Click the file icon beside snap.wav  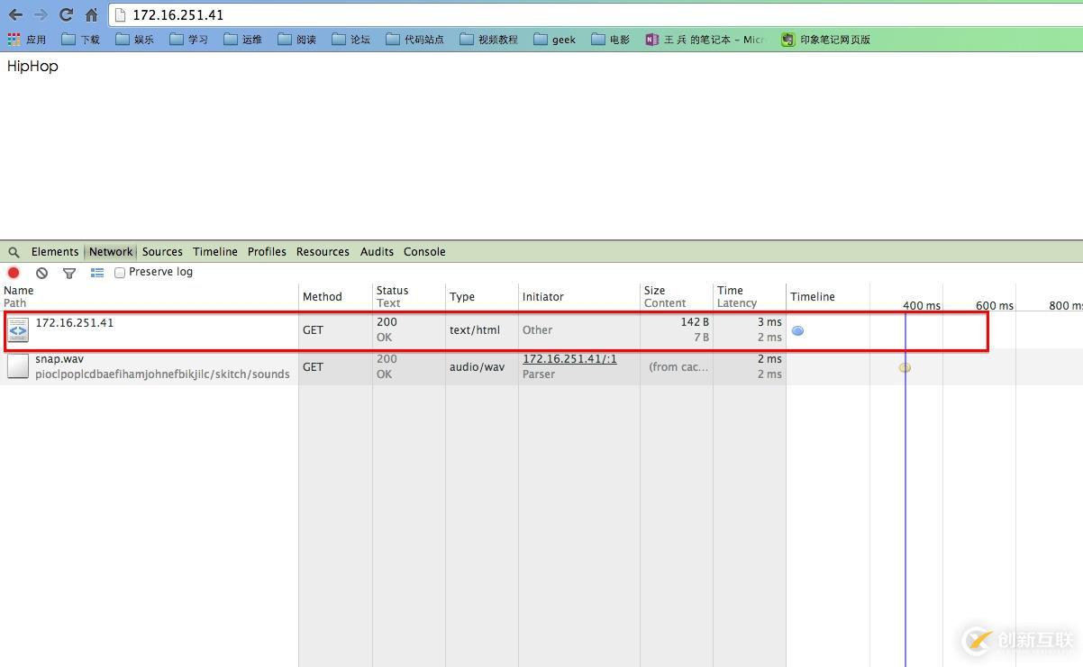[x=18, y=367]
